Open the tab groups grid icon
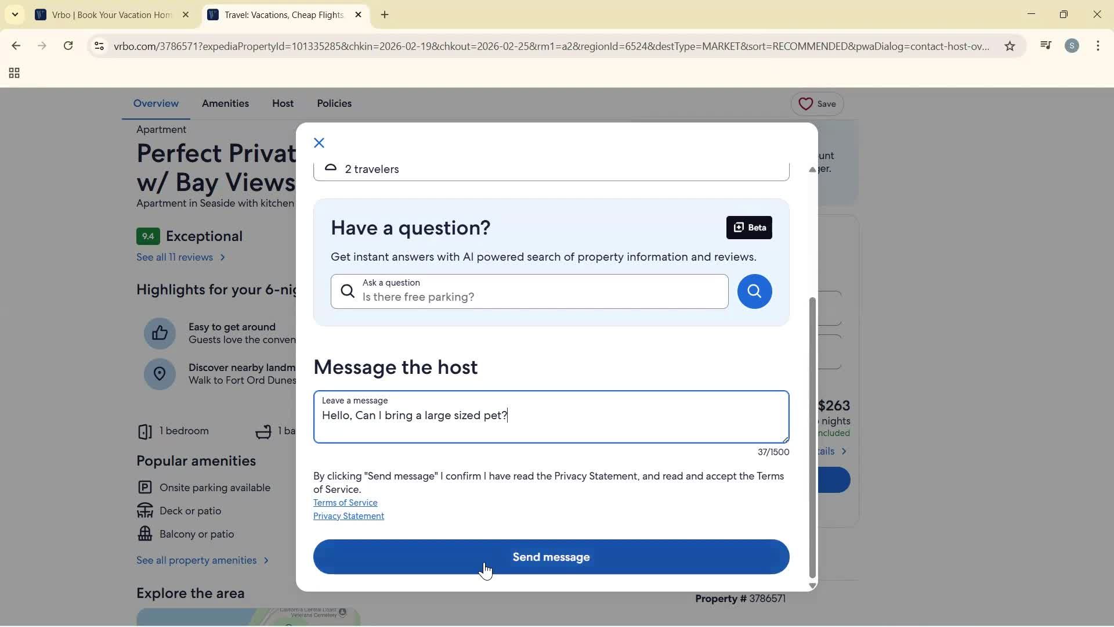Screen dimensions: 1114x627 click(x=14, y=73)
